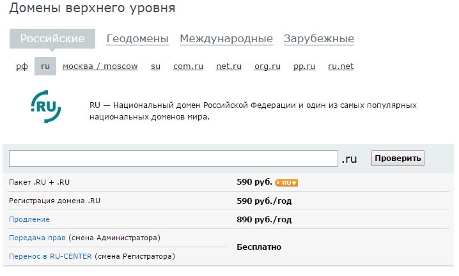Viewport: 459px width, 276px height.
Task: Select the net.ru domain zone
Action: (x=229, y=66)
